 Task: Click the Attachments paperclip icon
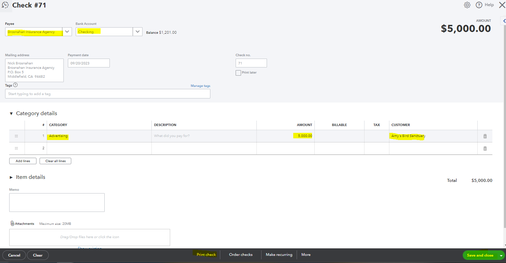coord(12,223)
